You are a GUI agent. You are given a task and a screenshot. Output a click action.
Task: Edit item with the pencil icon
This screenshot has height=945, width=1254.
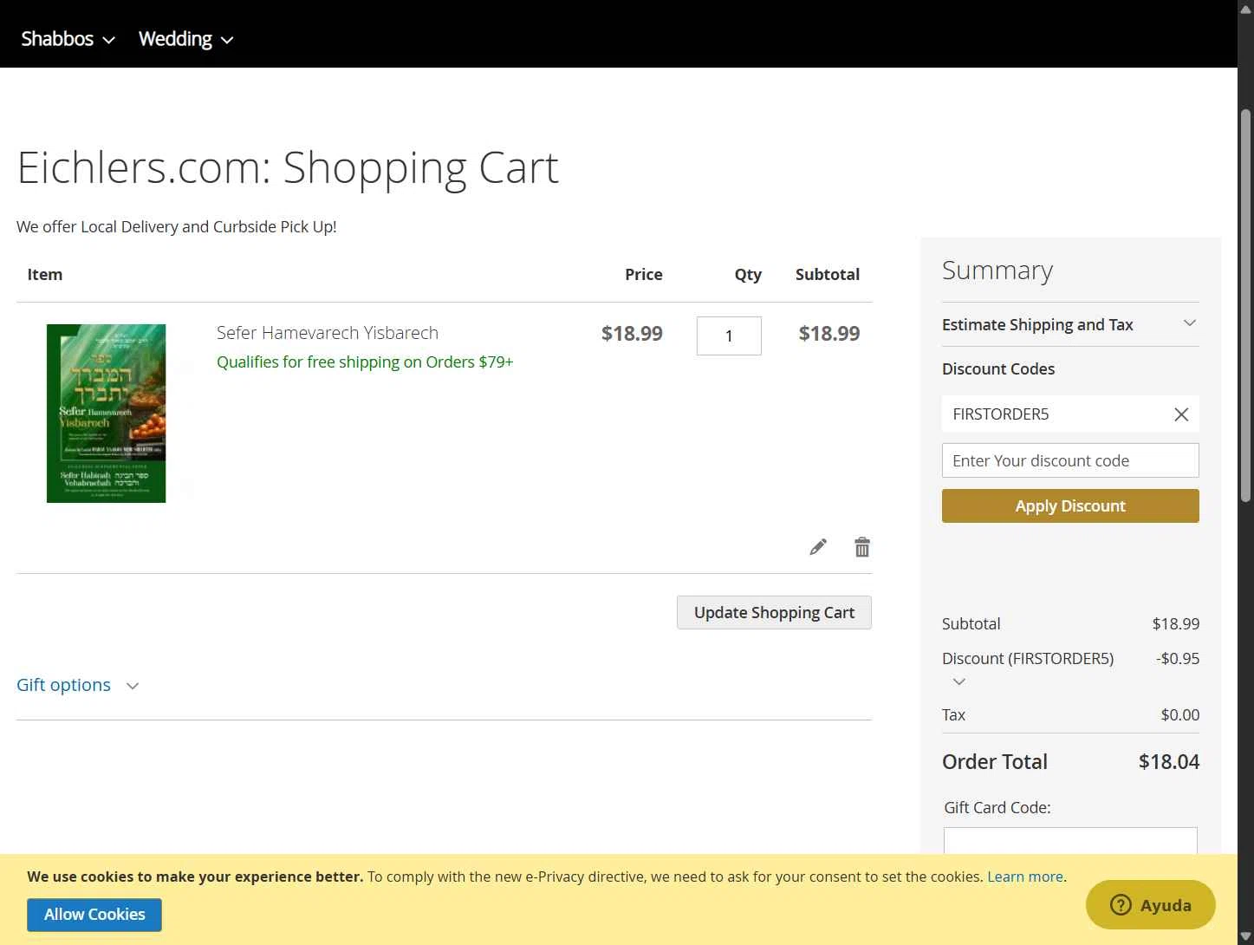coord(818,547)
